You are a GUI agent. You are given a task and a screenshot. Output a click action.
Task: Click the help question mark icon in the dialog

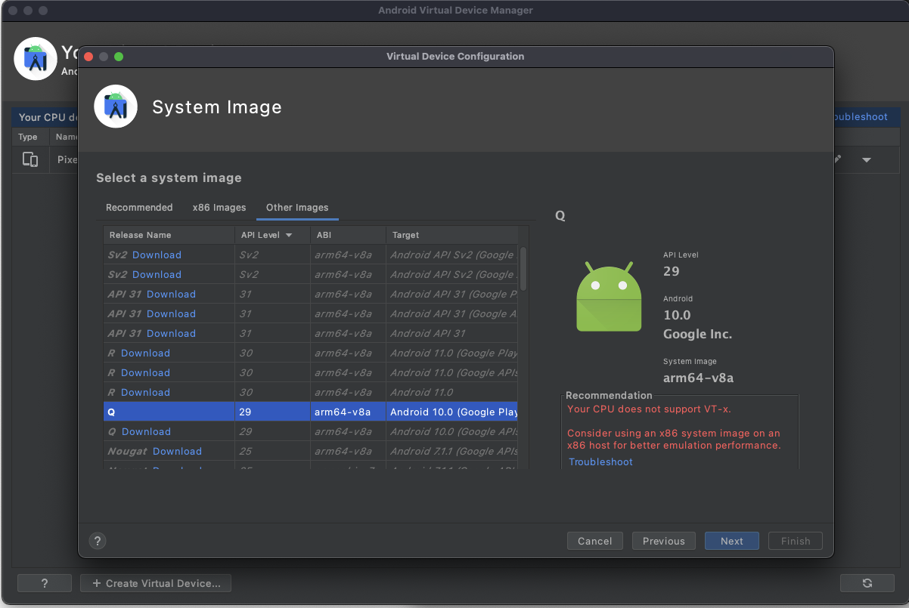97,541
